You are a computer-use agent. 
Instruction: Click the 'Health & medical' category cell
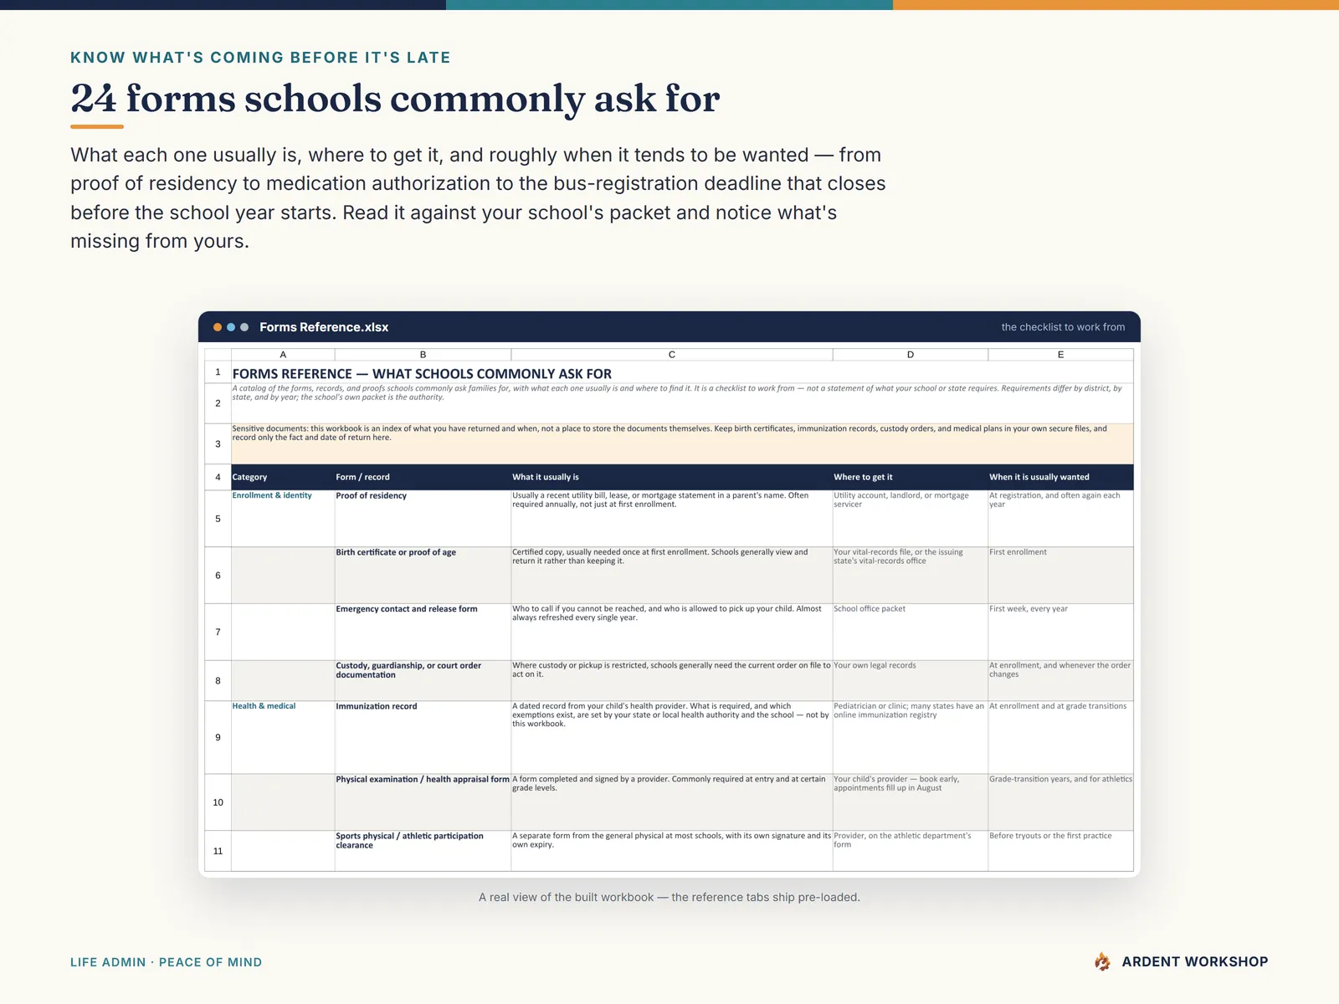point(283,737)
